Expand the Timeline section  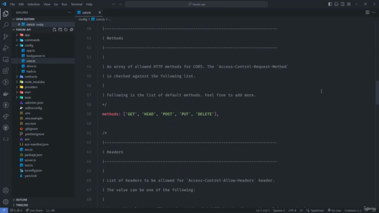coord(14,205)
